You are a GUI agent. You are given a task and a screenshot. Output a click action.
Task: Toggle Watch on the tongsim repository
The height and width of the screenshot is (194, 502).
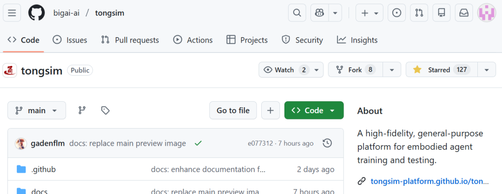point(285,70)
